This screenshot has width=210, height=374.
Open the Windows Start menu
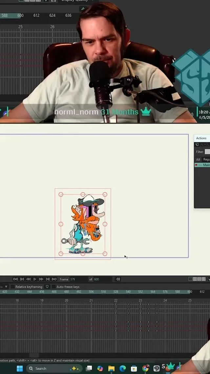coord(20,368)
